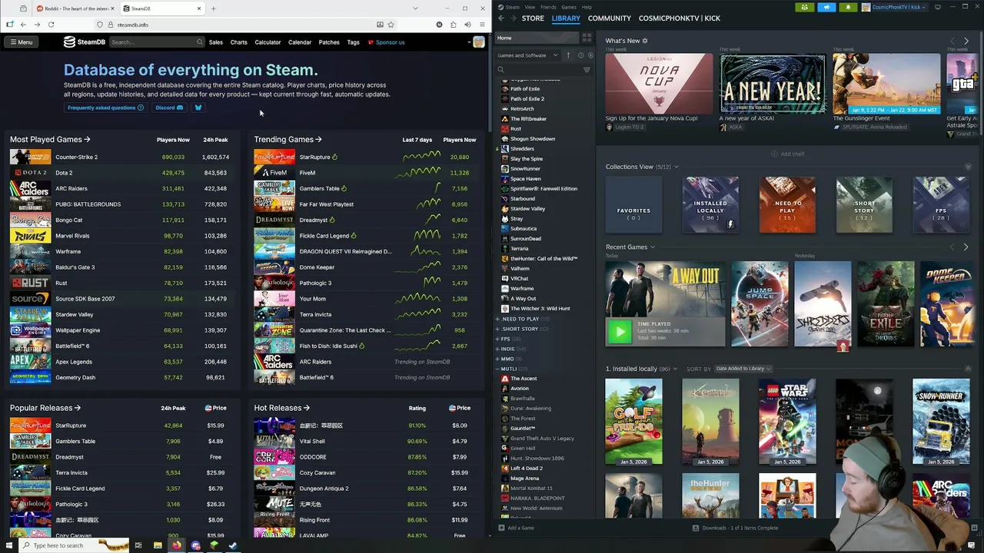Click the Bluesky butterfly icon
Viewport: 984px width, 553px height.
198,108
